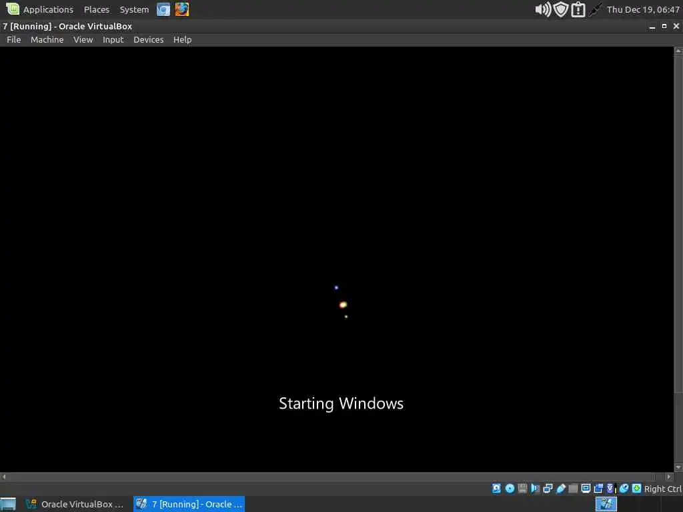This screenshot has height=512, width=683.
Task: Click the display settings indicator
Action: tap(586, 489)
